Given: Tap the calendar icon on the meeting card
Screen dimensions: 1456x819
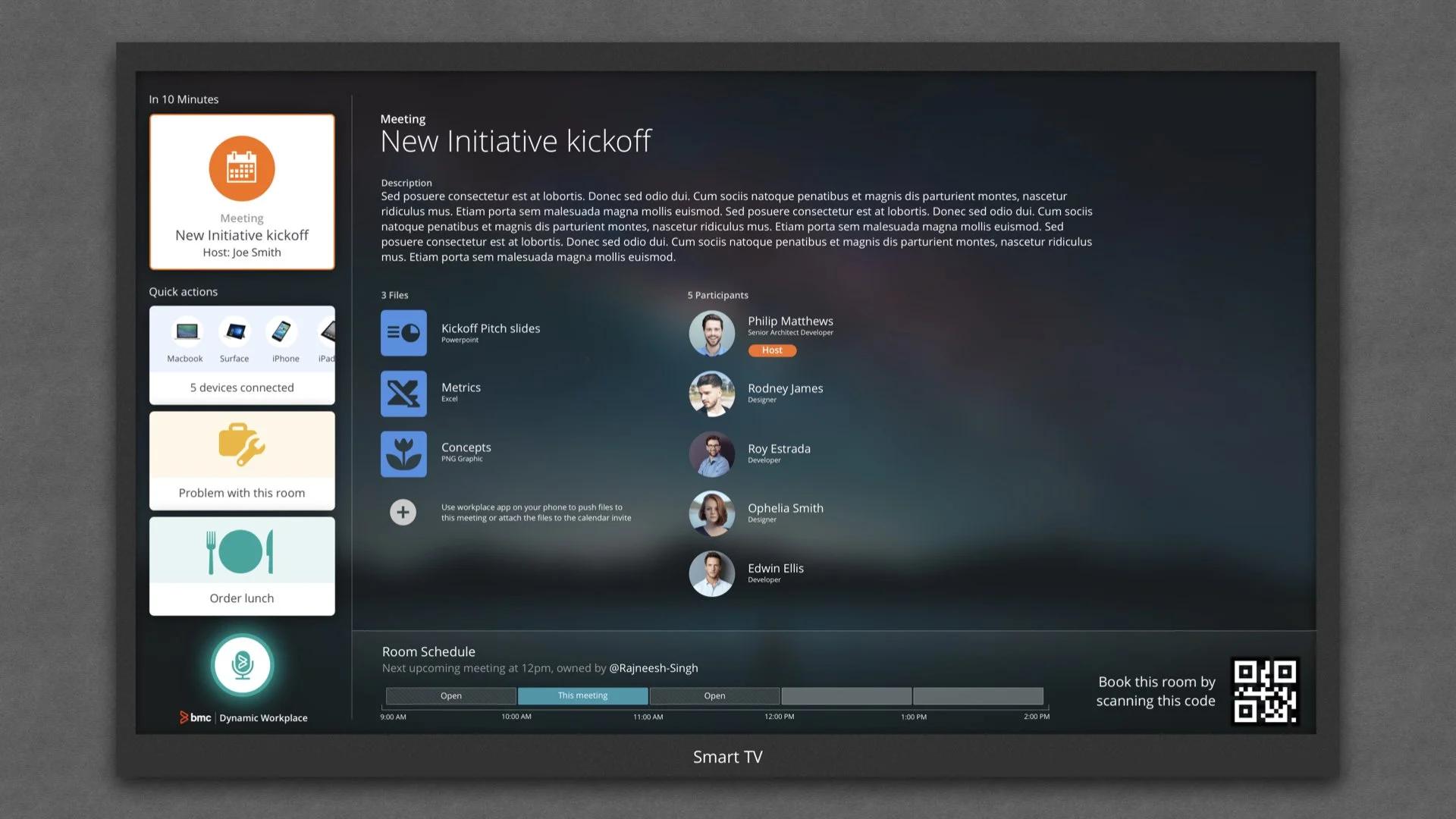Looking at the screenshot, I should tap(241, 168).
